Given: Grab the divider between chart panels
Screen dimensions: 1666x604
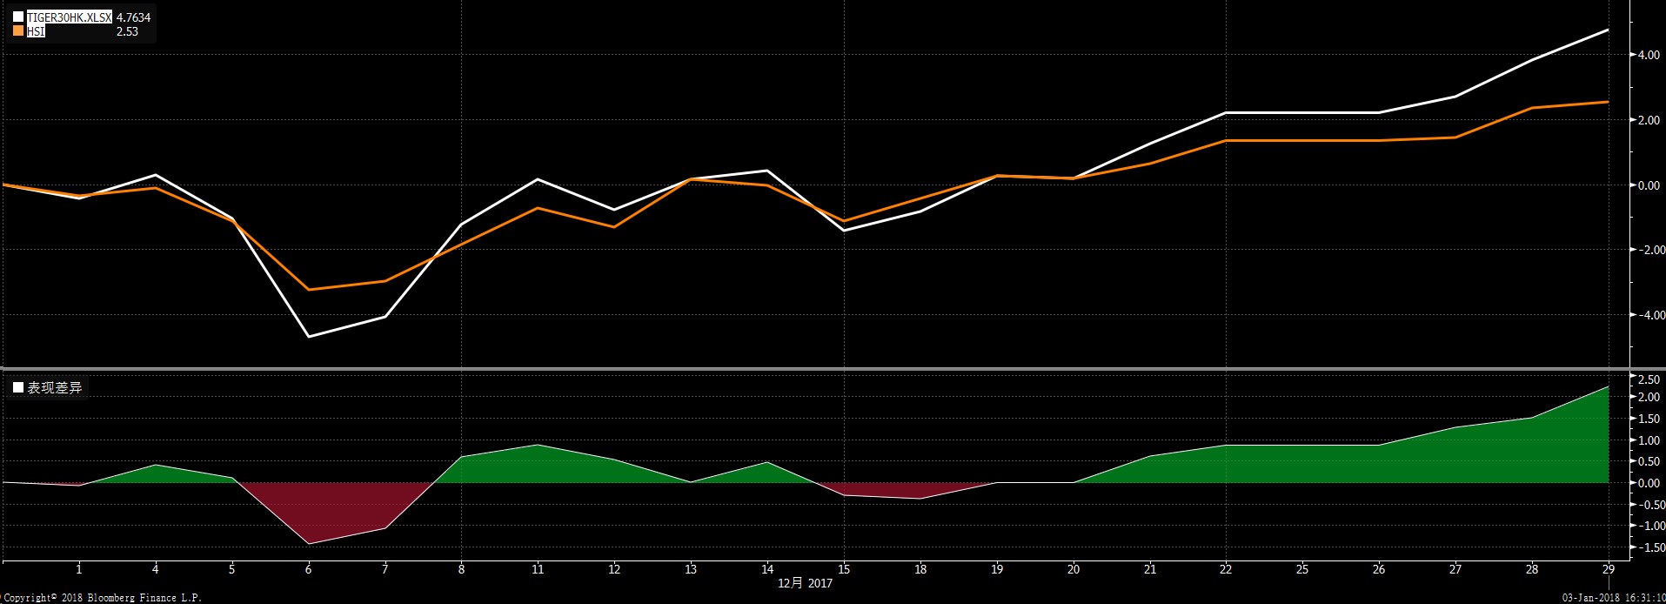Looking at the screenshot, I should pos(833,369).
